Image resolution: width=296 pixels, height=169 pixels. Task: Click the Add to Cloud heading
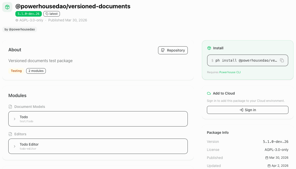(x=224, y=93)
